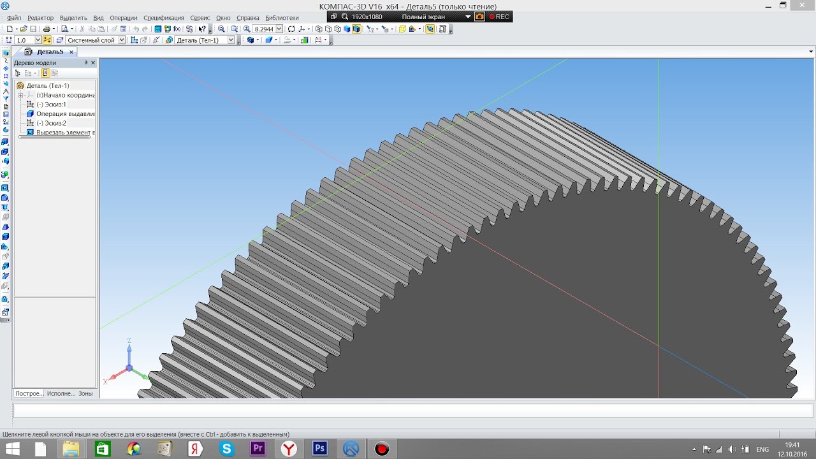Click the context help cursor icon

pyautogui.click(x=203, y=29)
